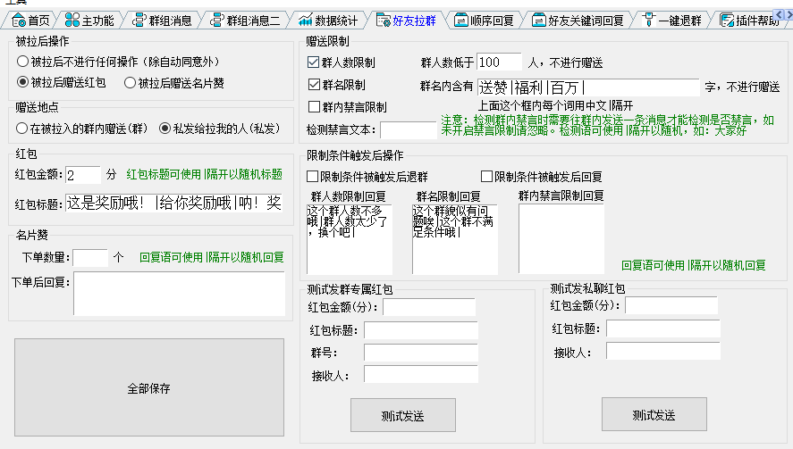Click 测试发送 under 测试发群专属红包
The image size is (793, 449).
coord(403,415)
